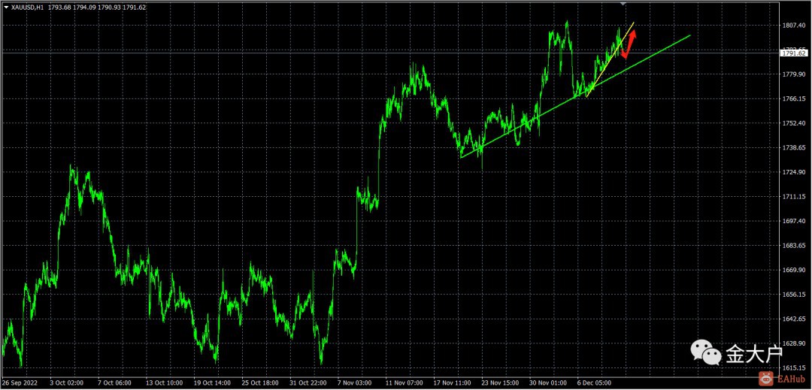This screenshot has width=812, height=390.
Task: Click the triangle arrow beside XAUUSD,H1 title
Action: click(6, 8)
